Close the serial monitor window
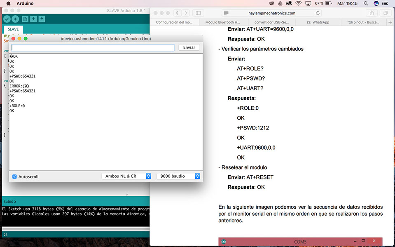The height and width of the screenshot is (247, 395). (13, 39)
